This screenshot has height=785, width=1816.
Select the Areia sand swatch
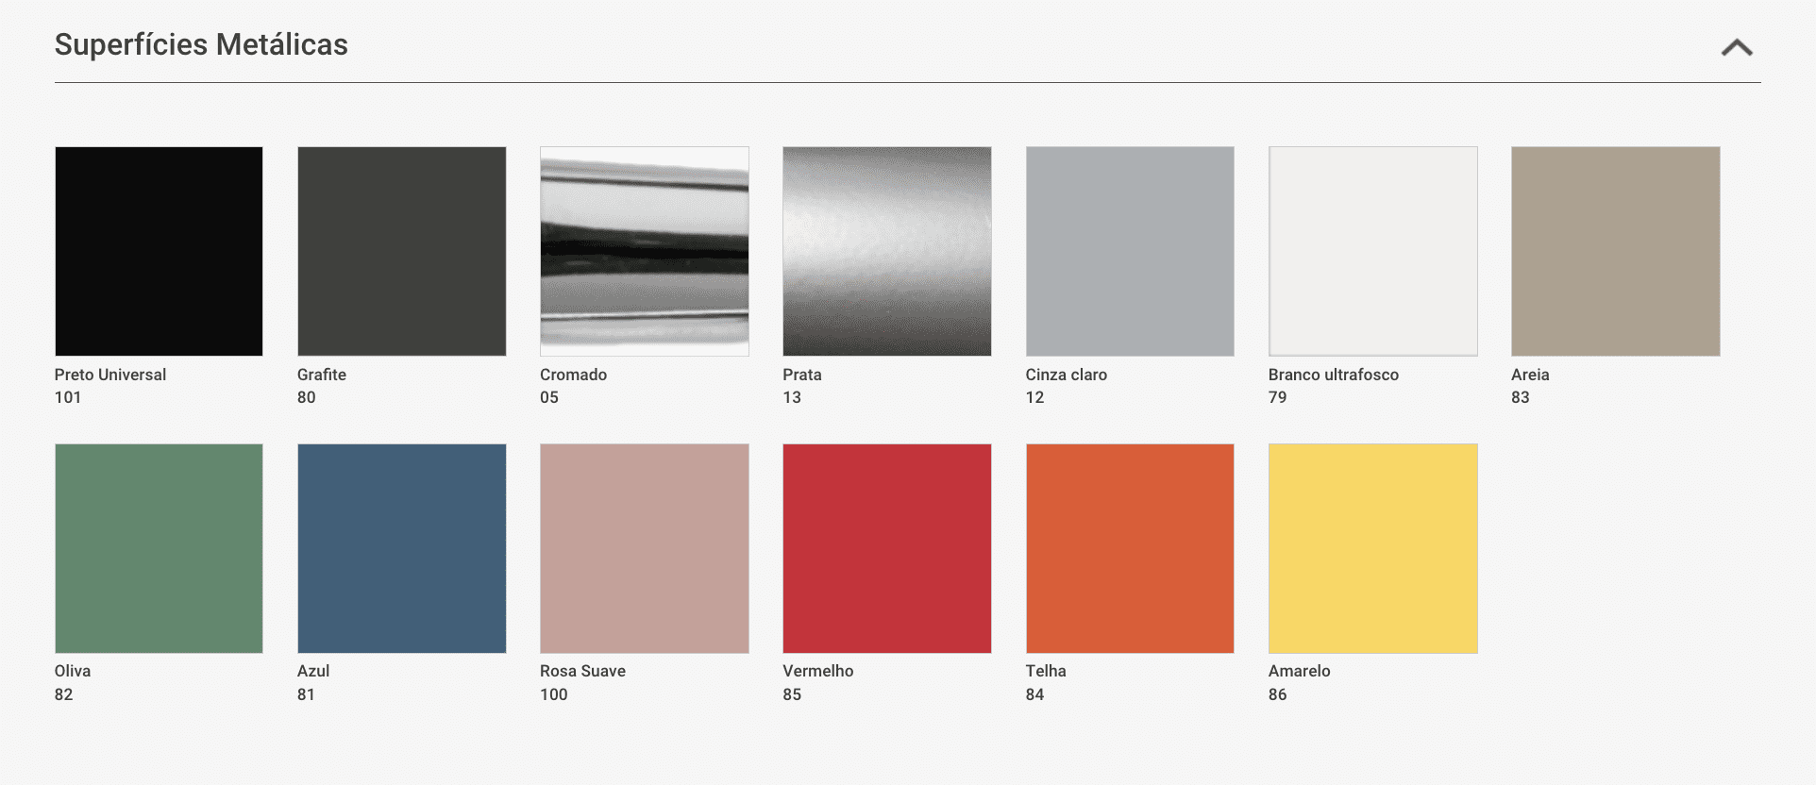point(1615,251)
